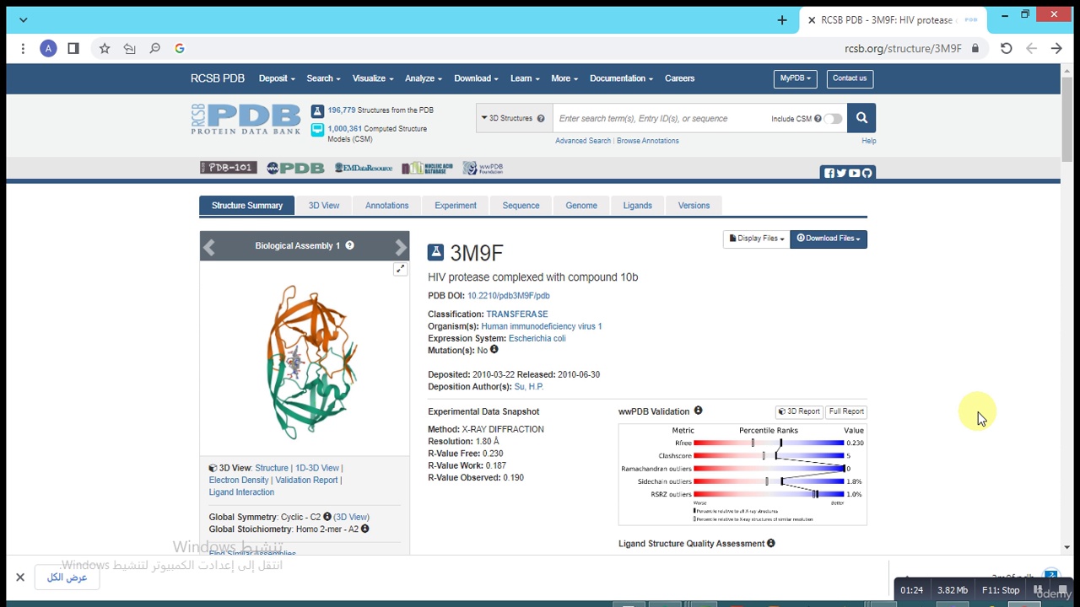The image size is (1080, 607).
Task: Click wwPDB Validation info icon
Action: (698, 411)
